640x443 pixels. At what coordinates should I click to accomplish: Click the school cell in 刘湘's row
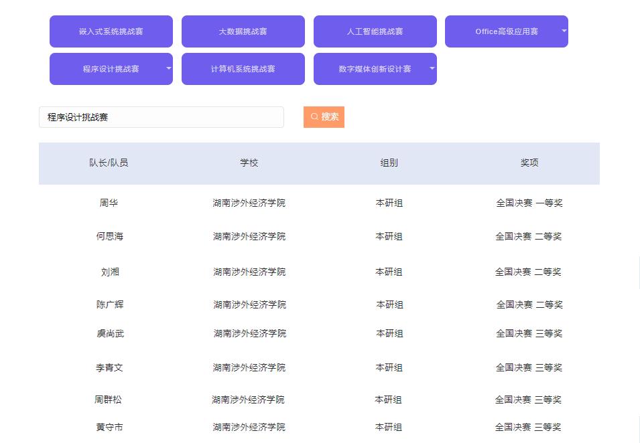click(x=249, y=272)
